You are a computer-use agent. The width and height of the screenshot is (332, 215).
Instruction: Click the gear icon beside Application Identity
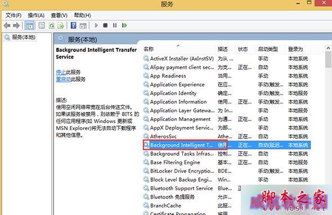pyautogui.click(x=146, y=93)
